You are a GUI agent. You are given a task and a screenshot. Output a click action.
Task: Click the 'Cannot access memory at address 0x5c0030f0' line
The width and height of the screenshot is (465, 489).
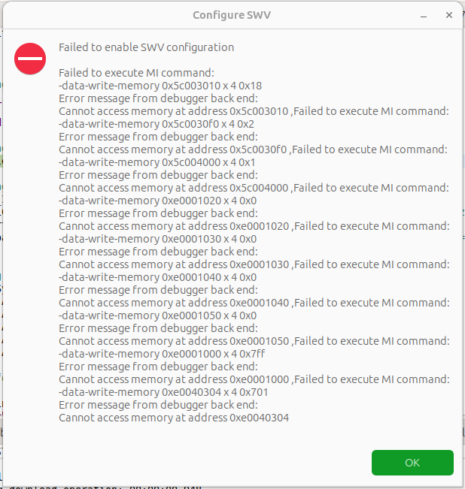[x=173, y=149]
